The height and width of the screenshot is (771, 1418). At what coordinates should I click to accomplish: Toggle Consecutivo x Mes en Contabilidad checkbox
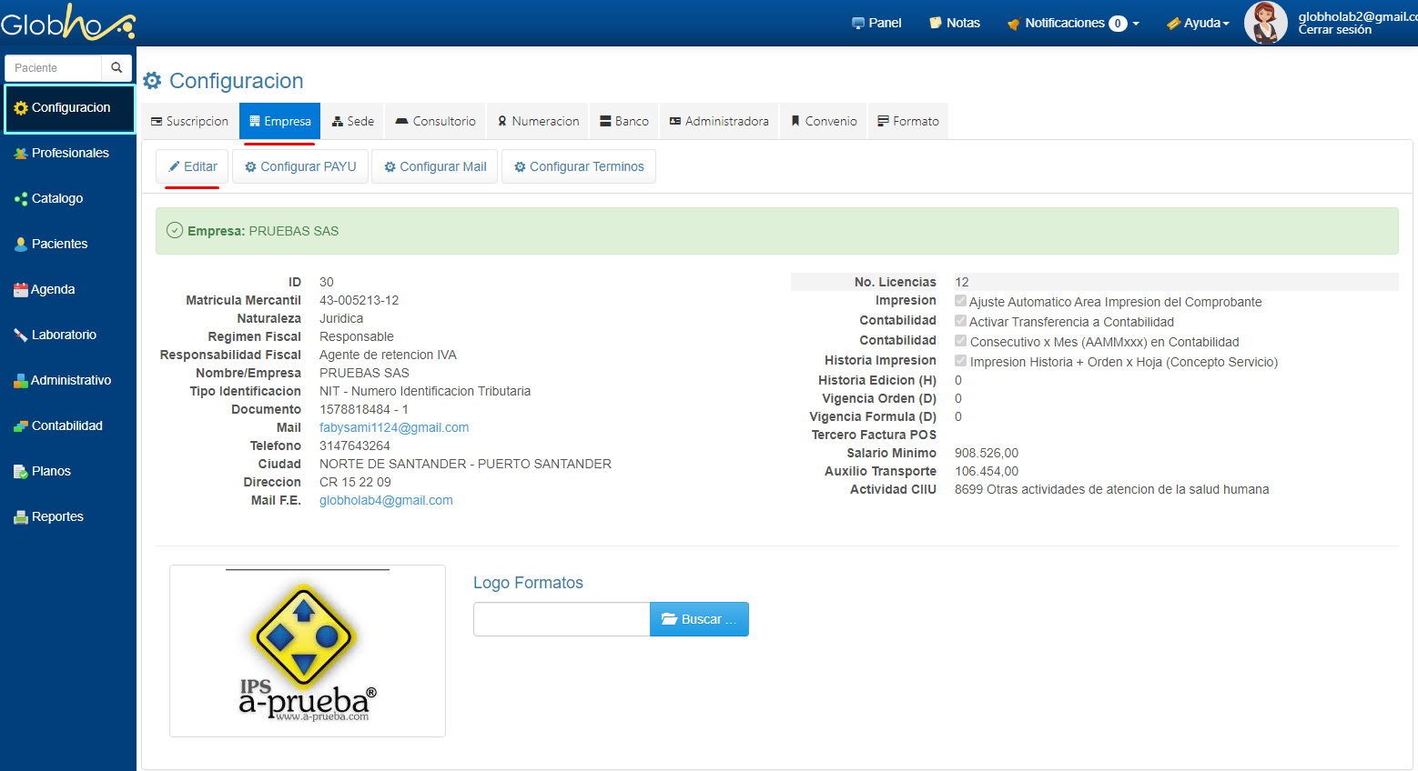(960, 341)
